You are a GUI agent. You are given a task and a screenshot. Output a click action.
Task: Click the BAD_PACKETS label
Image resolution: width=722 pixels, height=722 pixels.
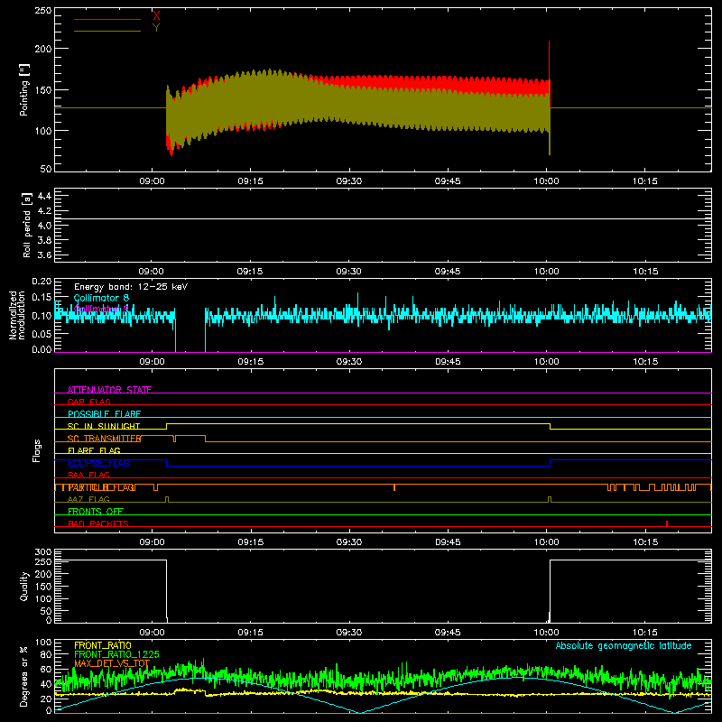tap(98, 523)
